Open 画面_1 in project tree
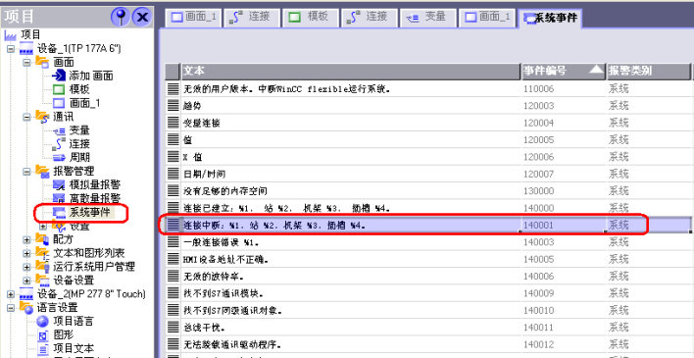 click(84, 103)
